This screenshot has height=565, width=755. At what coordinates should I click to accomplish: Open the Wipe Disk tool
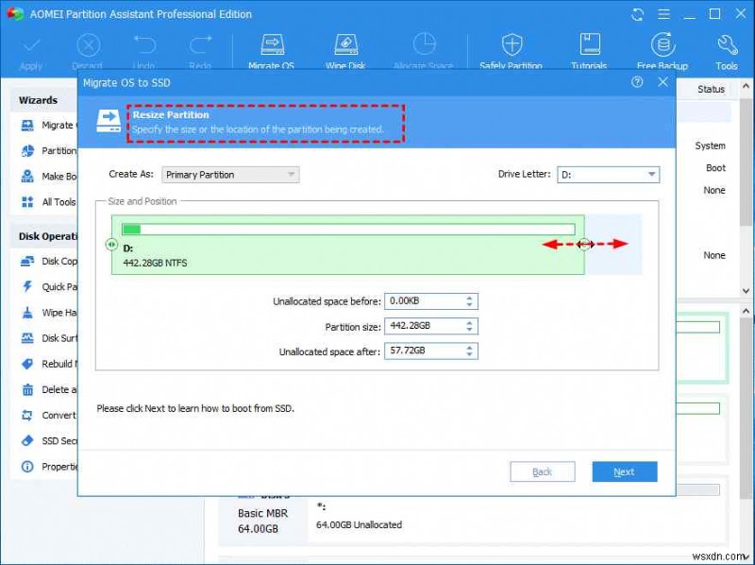[x=346, y=47]
